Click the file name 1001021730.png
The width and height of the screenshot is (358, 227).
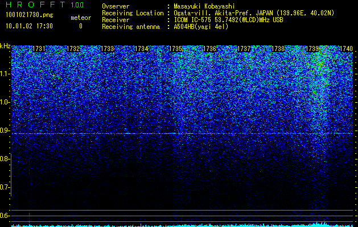[x=30, y=15]
